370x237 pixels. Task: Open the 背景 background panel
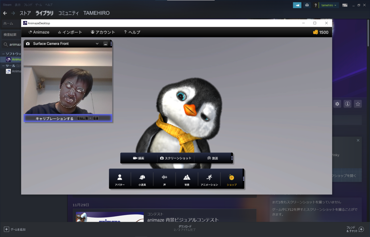(x=187, y=180)
